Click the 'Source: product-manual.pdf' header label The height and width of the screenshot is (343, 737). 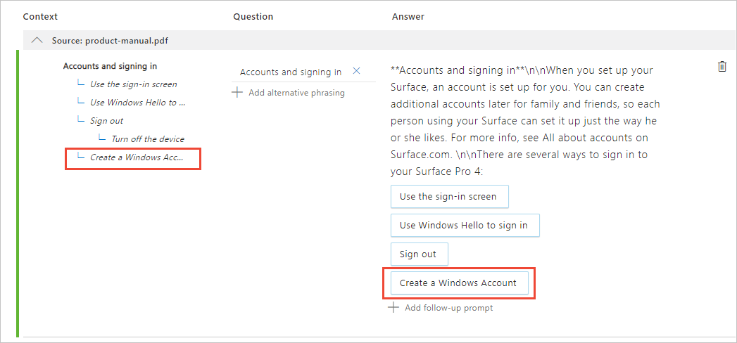pyautogui.click(x=110, y=41)
